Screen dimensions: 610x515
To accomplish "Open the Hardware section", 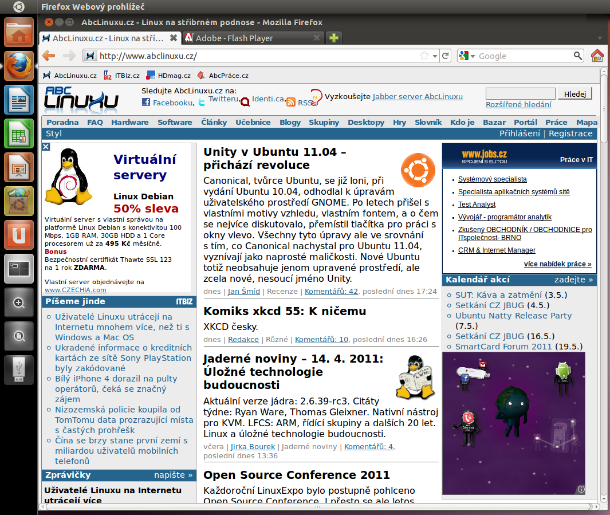I will (x=130, y=122).
